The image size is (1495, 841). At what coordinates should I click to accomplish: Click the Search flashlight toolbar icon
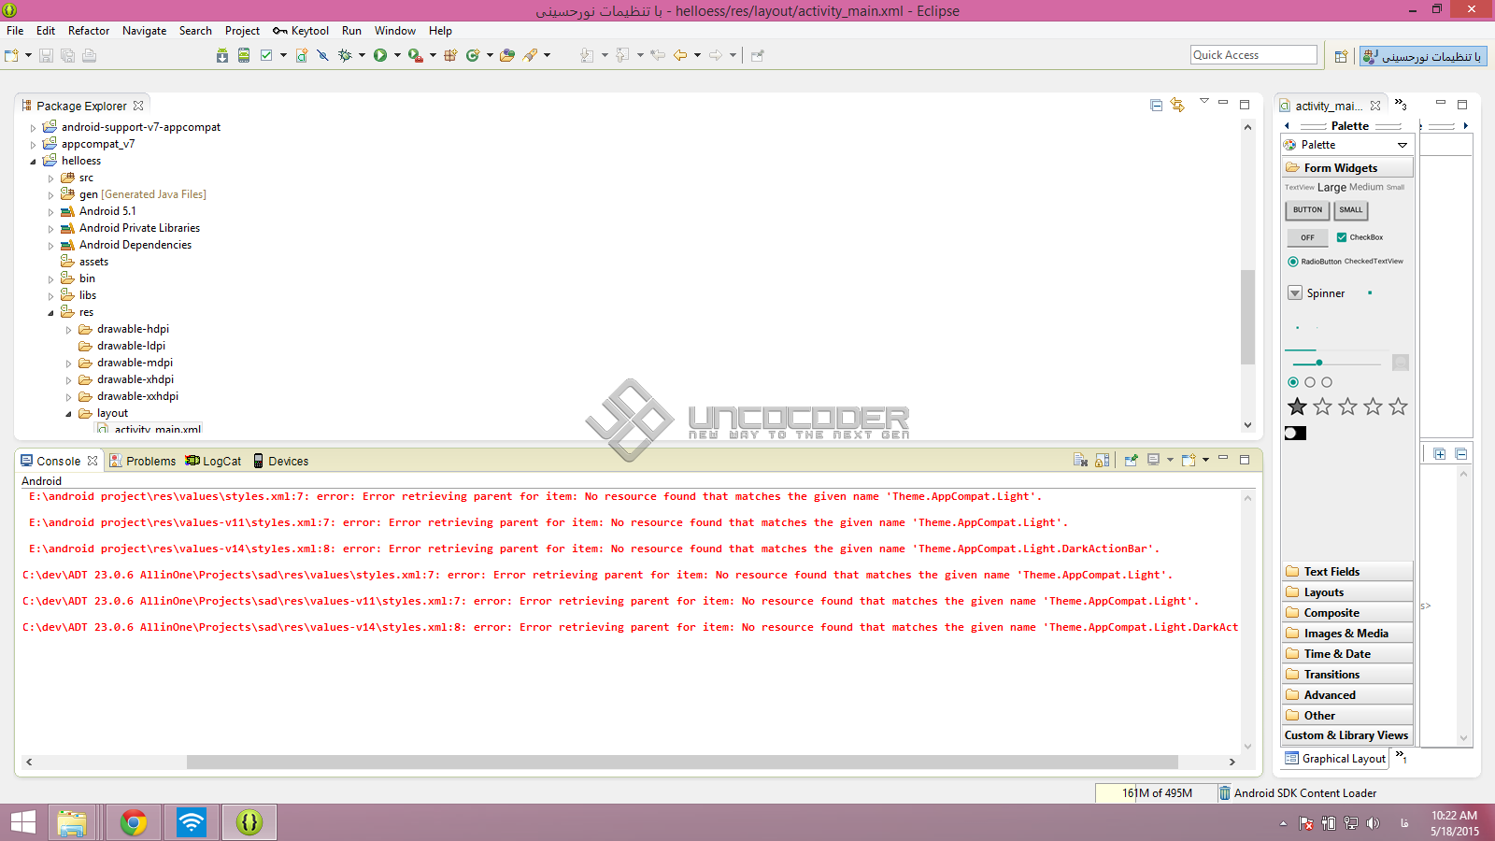tap(530, 56)
